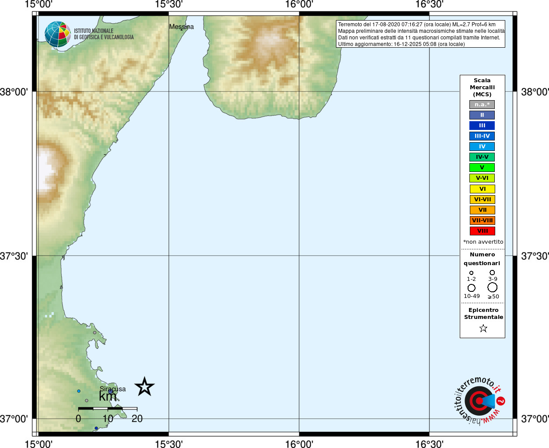This screenshot has height=448, width=549.
Task: Click the Messina city label
Action: pyautogui.click(x=181, y=27)
